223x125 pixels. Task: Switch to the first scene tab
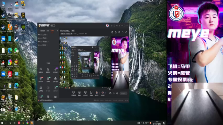[x=43, y=31]
